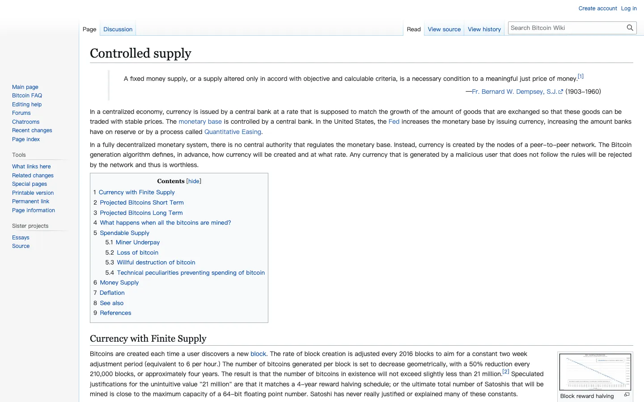Open Chatrooms from the sidebar

tap(25, 122)
